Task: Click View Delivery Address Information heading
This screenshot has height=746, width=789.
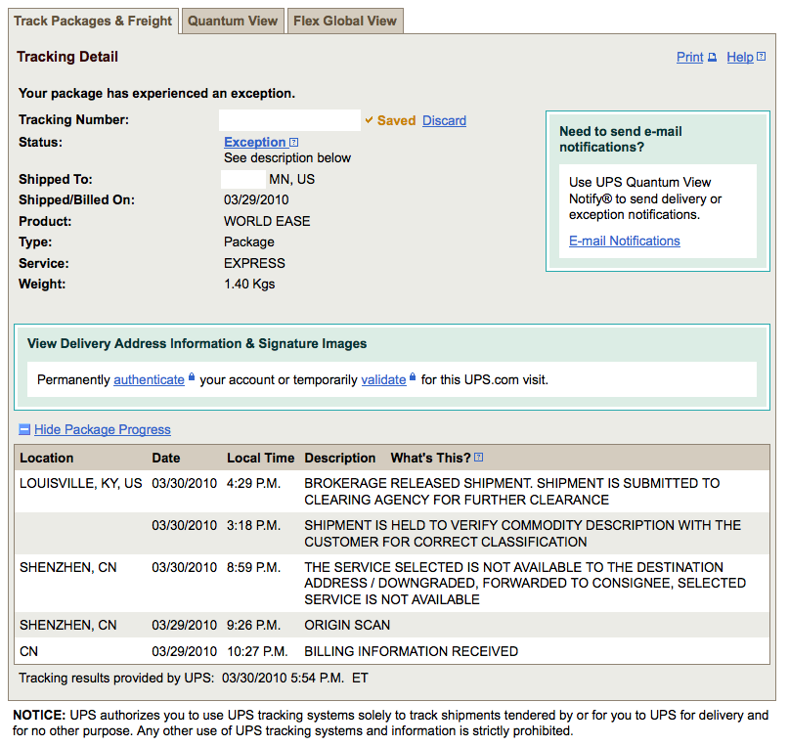Action: click(x=197, y=343)
